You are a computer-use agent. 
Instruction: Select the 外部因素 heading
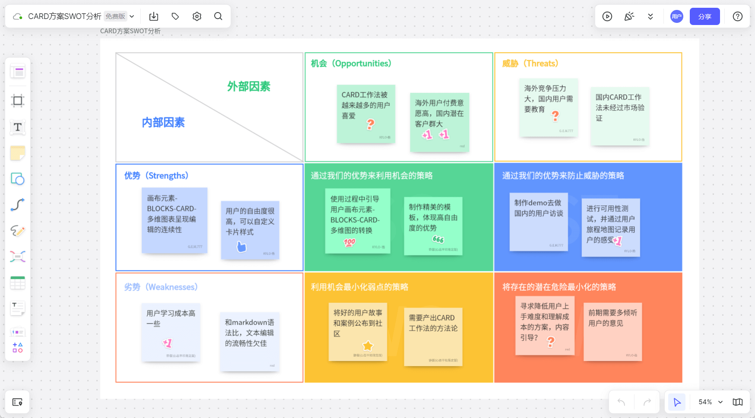249,86
